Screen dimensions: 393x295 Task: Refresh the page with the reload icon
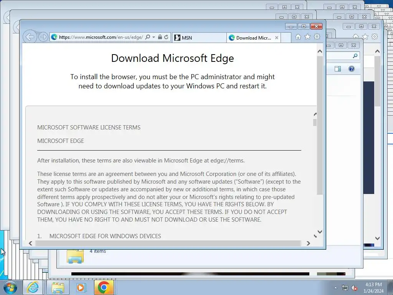tap(166, 37)
